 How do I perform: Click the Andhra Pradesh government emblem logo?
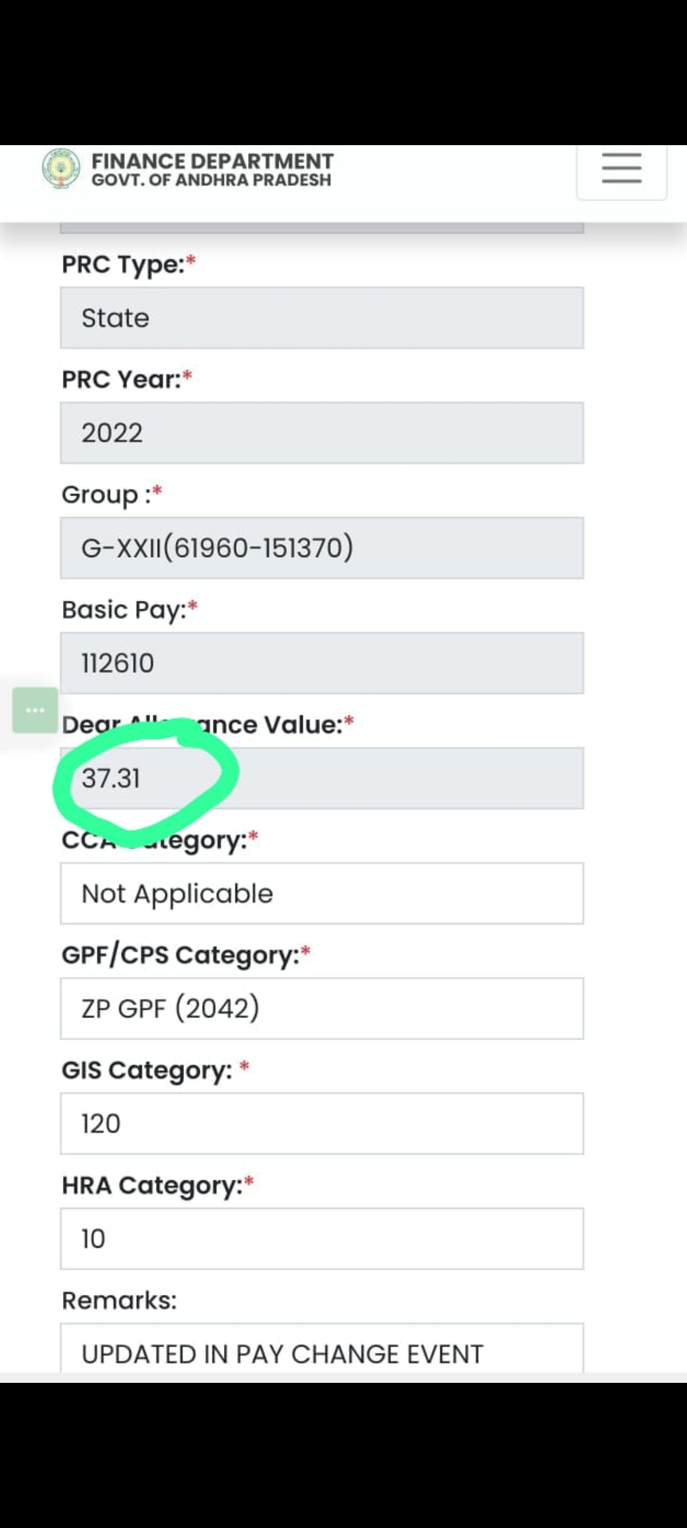coord(61,169)
